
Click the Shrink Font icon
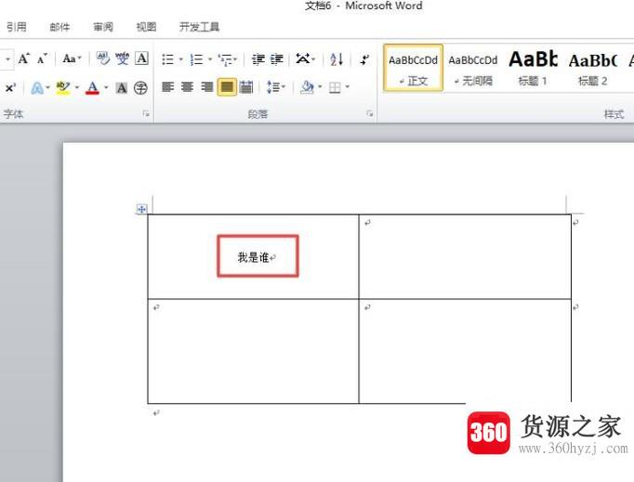click(42, 59)
